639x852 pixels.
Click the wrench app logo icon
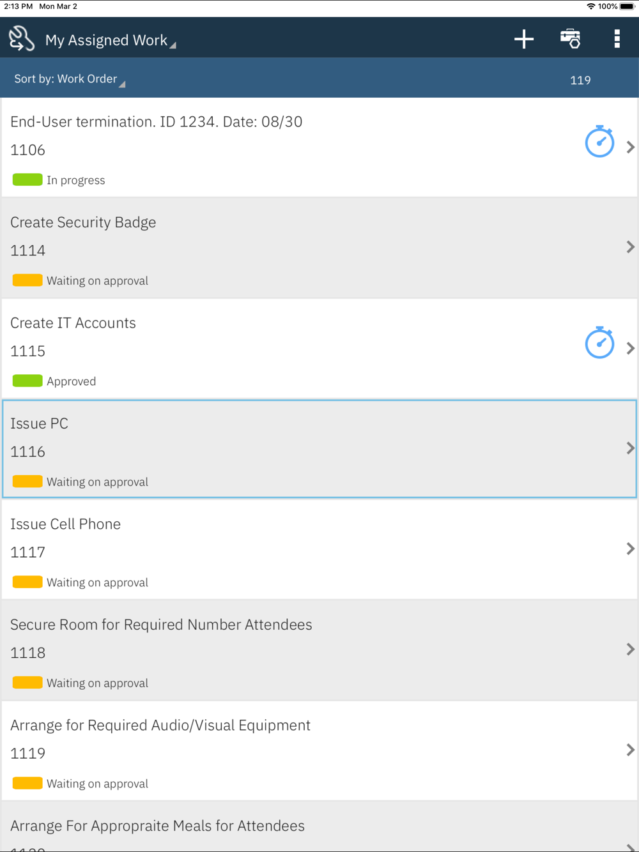pos(22,38)
